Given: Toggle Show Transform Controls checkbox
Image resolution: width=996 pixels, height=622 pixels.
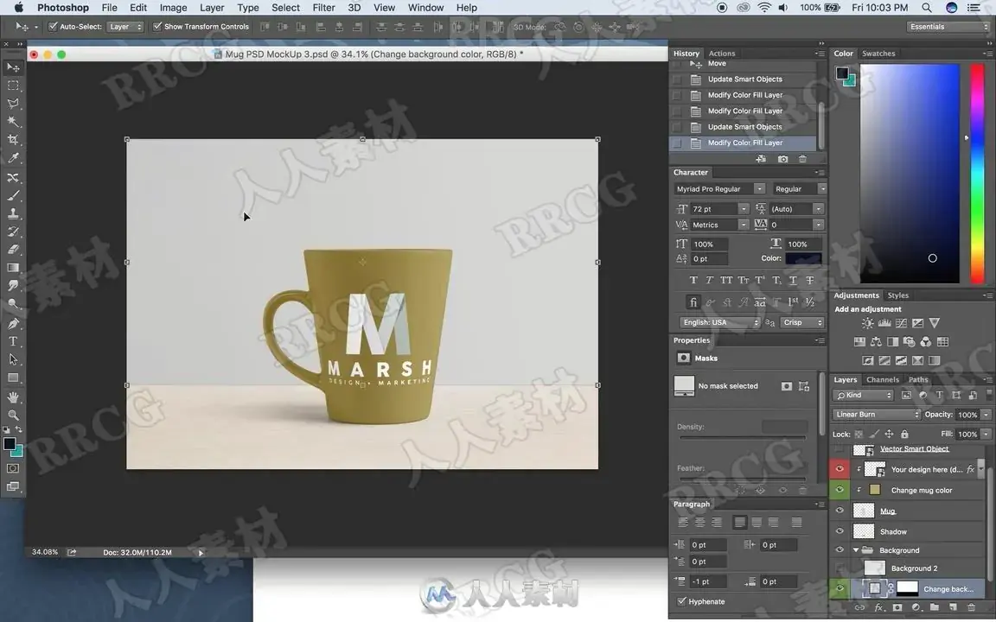Looking at the screenshot, I should click(x=156, y=27).
